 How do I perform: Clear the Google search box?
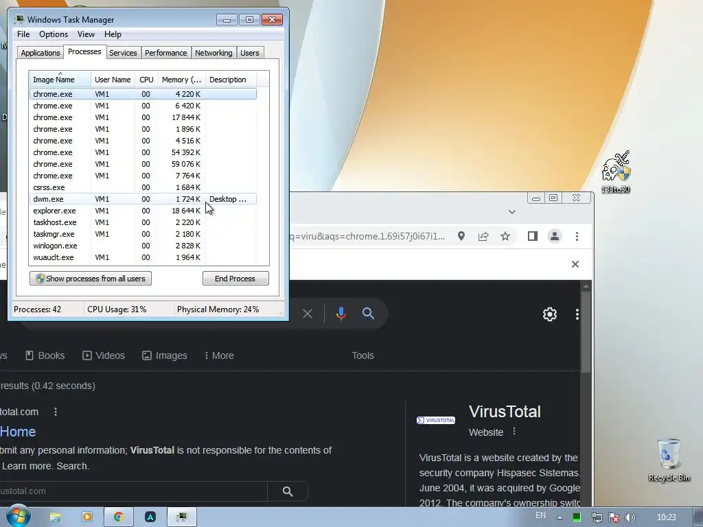[x=308, y=314]
